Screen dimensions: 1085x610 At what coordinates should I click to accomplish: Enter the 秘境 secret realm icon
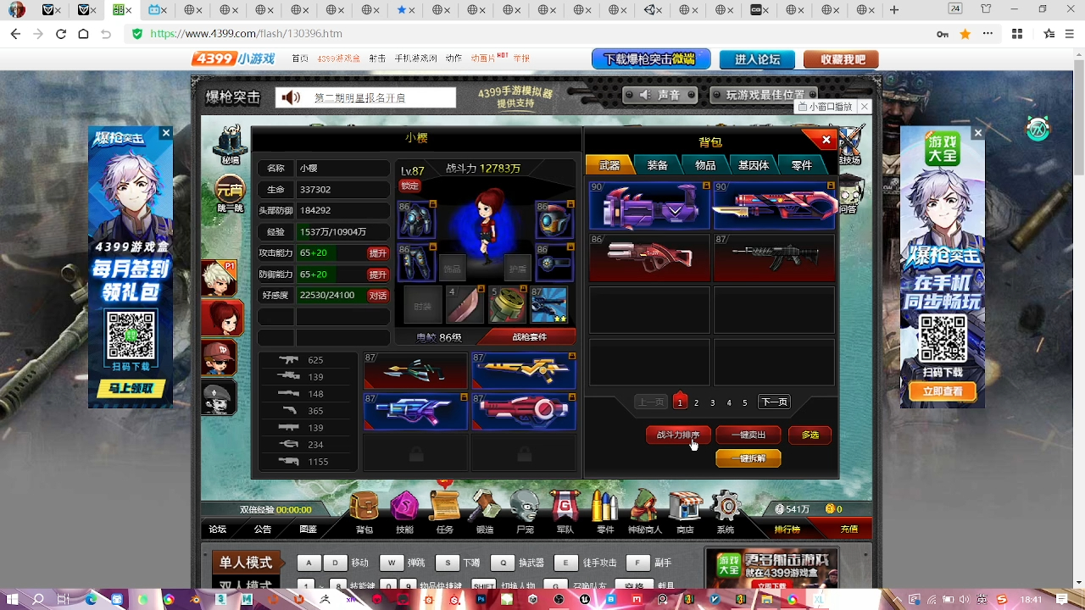coord(230,146)
